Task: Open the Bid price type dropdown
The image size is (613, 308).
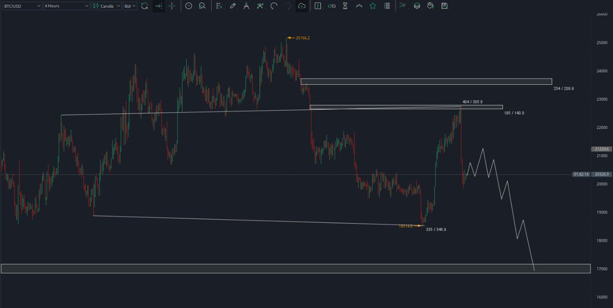Action: pos(130,6)
